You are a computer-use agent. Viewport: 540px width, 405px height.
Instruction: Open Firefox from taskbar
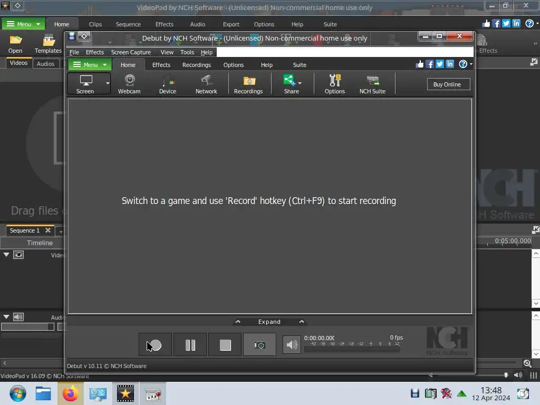pos(70,393)
